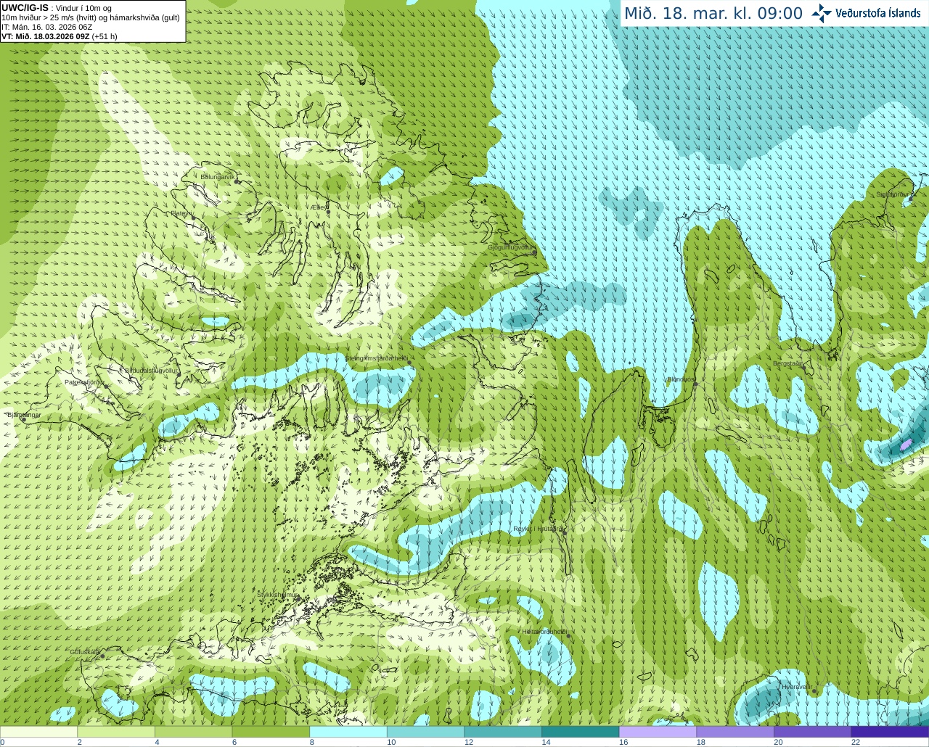The image size is (929, 747).
Task: Click the Siglufjörður station label
Action: (x=892, y=194)
